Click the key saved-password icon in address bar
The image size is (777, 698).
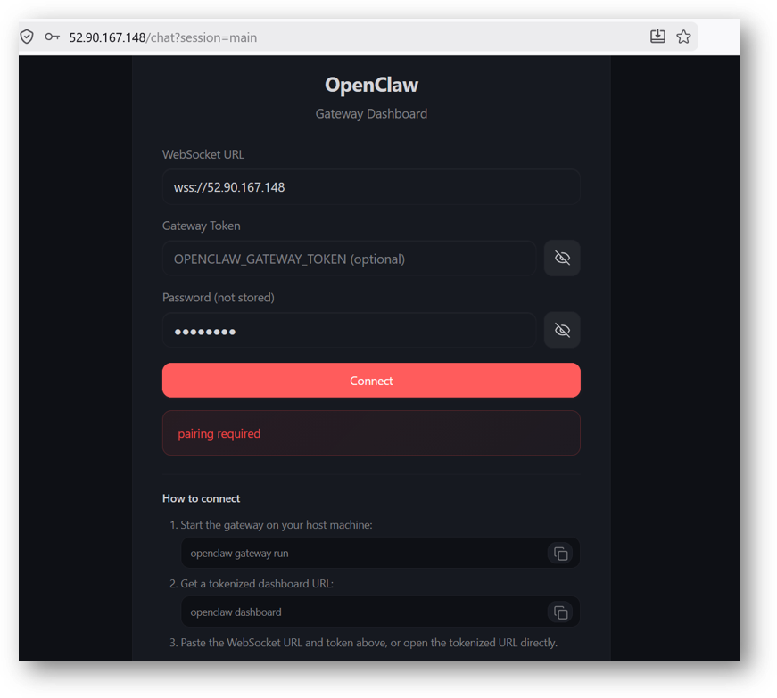coord(52,37)
